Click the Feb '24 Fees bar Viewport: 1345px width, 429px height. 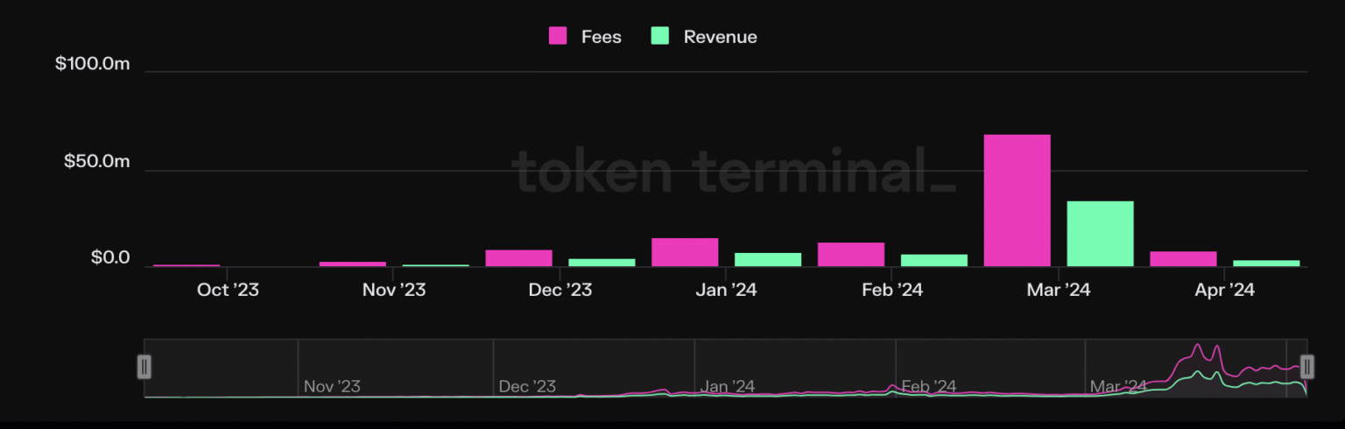click(850, 254)
